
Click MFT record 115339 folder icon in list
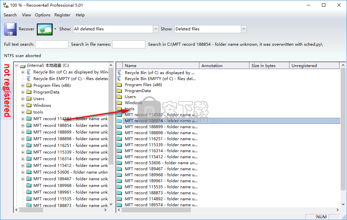[x=119, y=145]
